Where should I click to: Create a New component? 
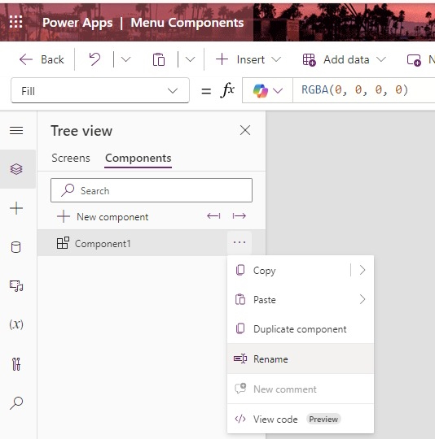pos(103,217)
